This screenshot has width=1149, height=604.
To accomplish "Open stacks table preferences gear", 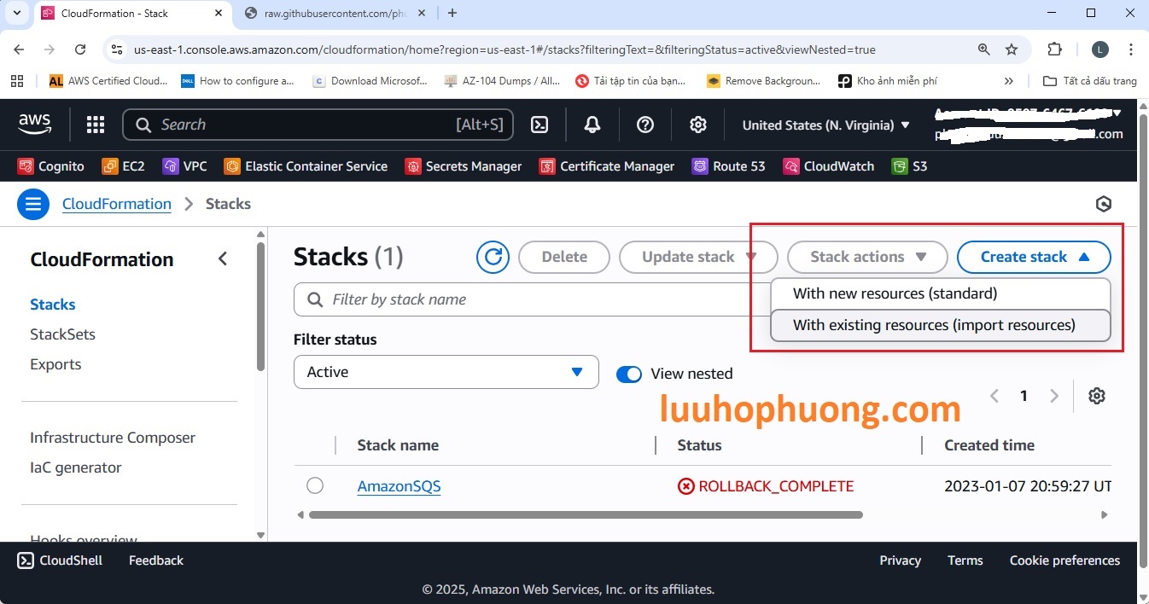I will [1097, 396].
